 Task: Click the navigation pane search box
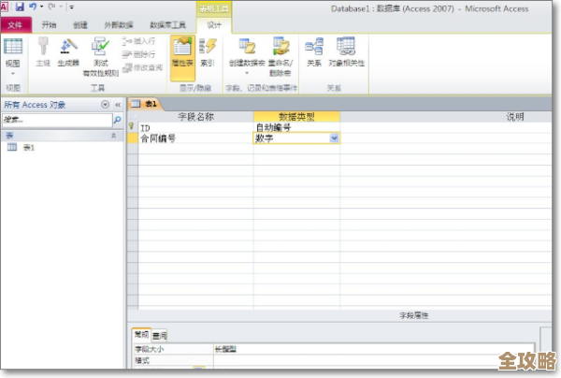click(57, 121)
